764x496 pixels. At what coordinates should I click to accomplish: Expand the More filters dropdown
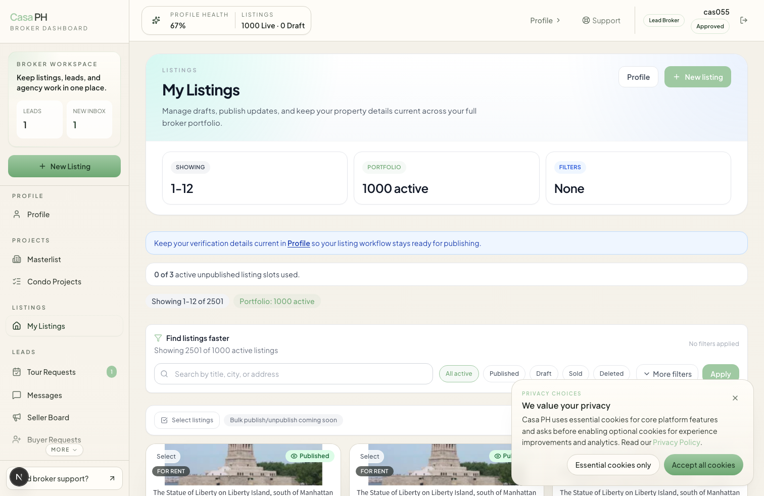click(x=667, y=373)
